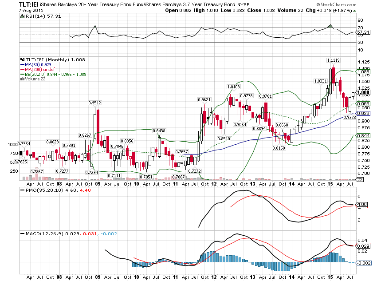Click the 0.8267 price label
This screenshot has width=377, height=281.
click(x=85, y=135)
